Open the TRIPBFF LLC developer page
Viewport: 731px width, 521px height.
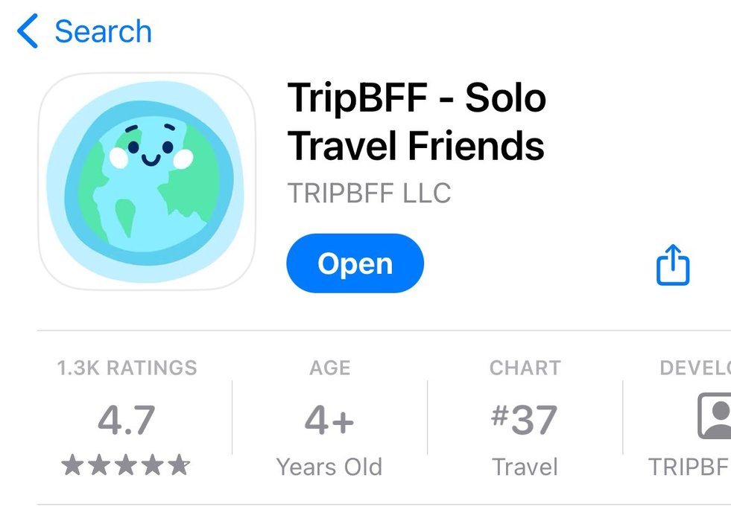pos(369,193)
